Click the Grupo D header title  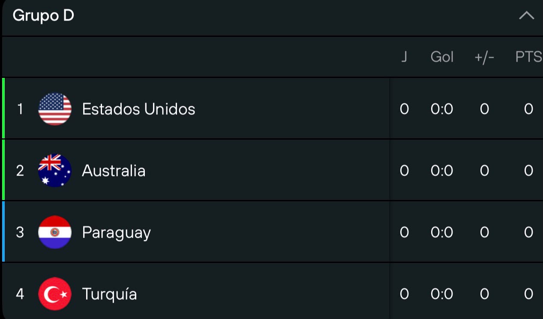(x=43, y=16)
